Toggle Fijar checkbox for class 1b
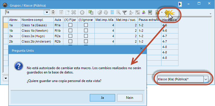Screen dimensions: 215x106 point(70,31)
